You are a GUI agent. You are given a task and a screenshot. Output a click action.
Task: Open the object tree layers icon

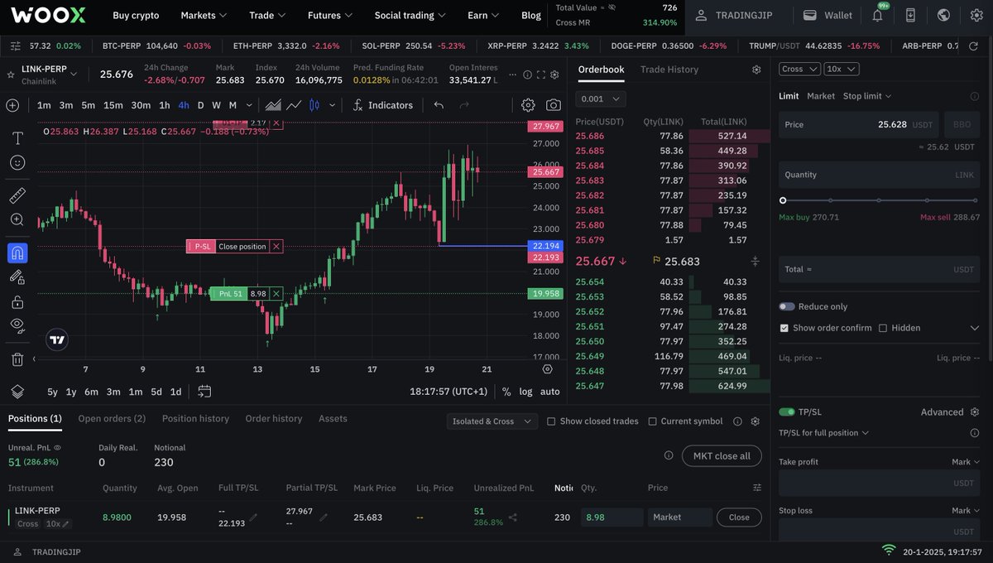pyautogui.click(x=17, y=392)
